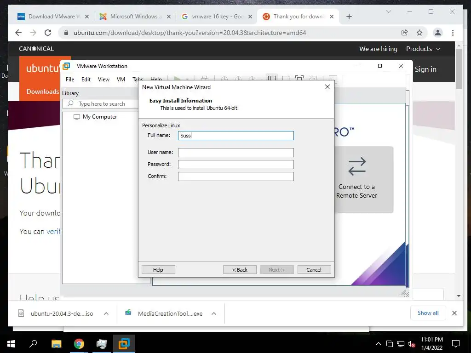Go back with the < Back button
The image size is (471, 353).
(x=240, y=269)
